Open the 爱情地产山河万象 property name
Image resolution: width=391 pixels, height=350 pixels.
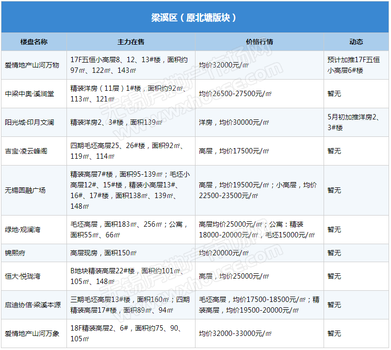point(32,333)
